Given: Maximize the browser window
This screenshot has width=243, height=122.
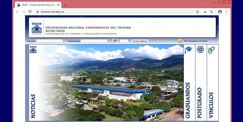Looking at the screenshot, I should point(219,2).
